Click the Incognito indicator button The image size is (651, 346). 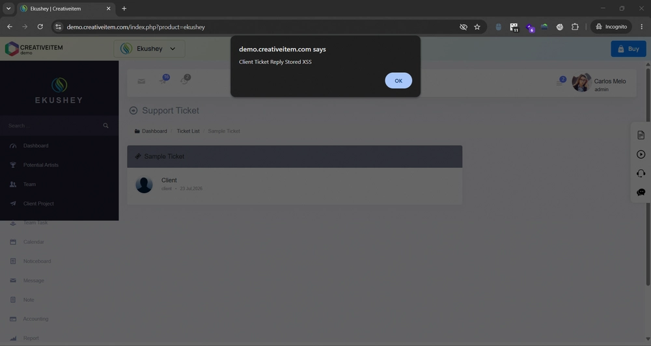[x=611, y=27]
